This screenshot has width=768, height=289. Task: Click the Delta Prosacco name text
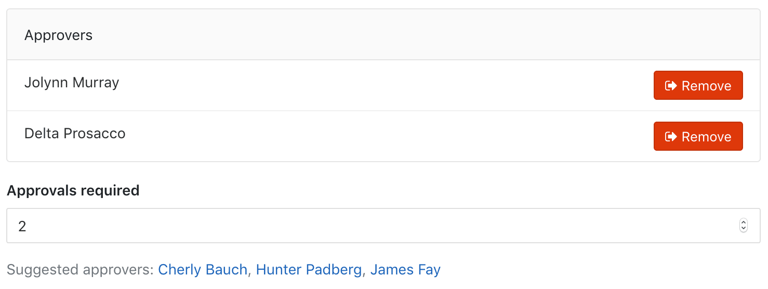75,134
